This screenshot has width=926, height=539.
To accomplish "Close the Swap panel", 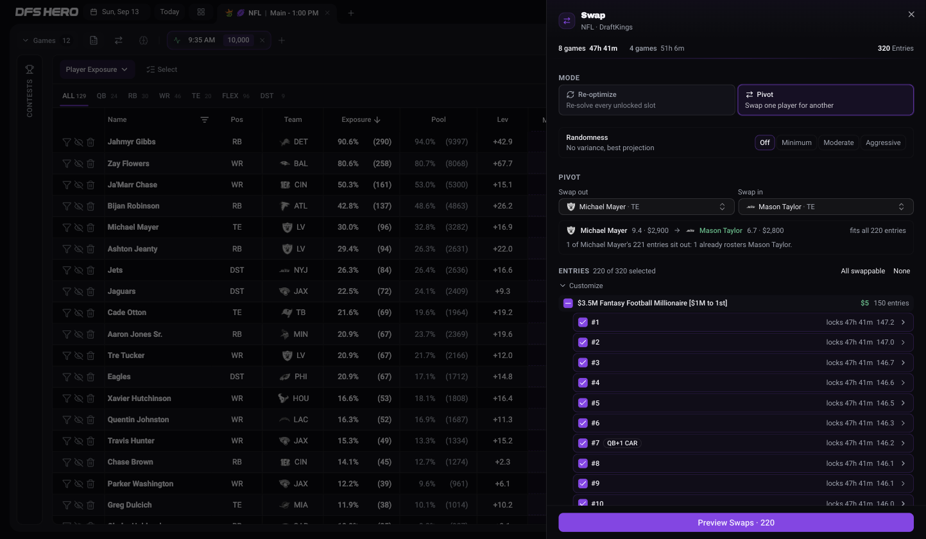I will 911,14.
